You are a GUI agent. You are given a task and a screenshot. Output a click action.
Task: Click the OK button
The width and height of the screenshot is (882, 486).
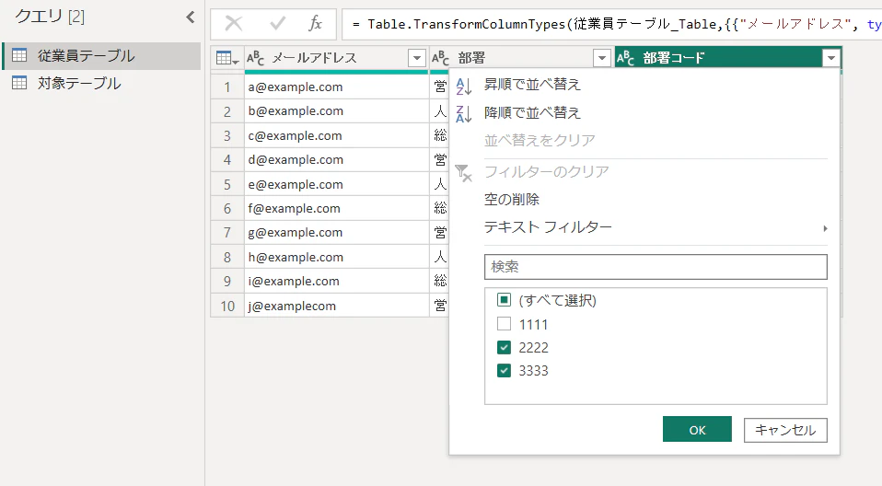coord(697,430)
